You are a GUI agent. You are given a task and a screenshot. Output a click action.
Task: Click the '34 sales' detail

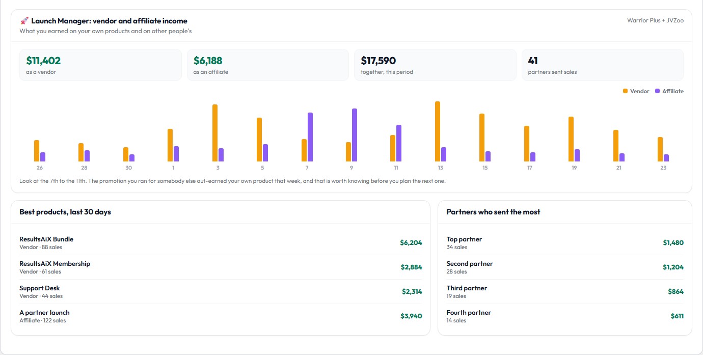[457, 247]
